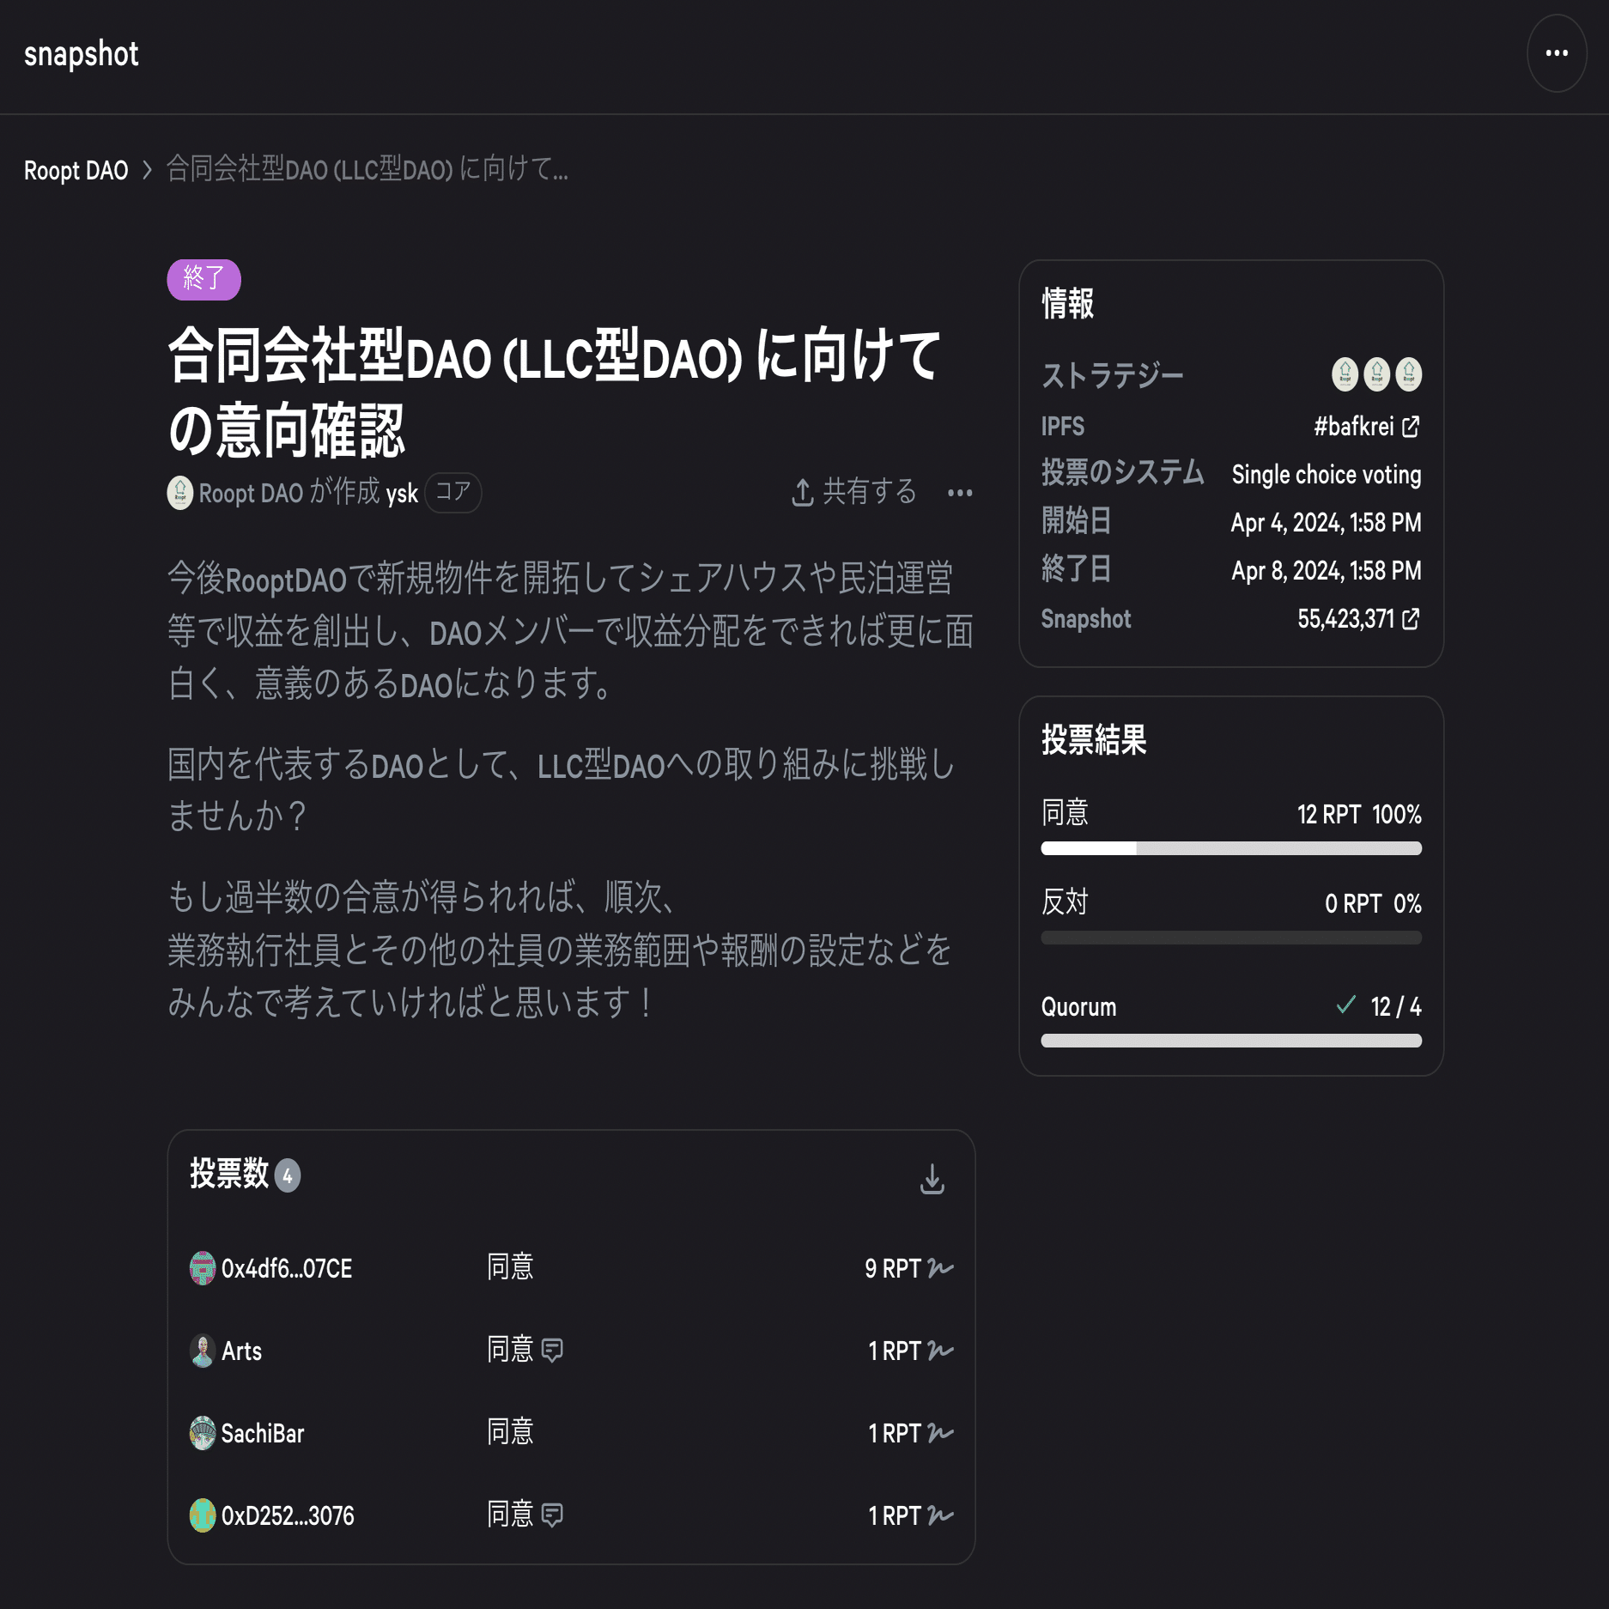Click avatar of voter 0x4df6...07CE
1609x1609 pixels.
tap(203, 1268)
